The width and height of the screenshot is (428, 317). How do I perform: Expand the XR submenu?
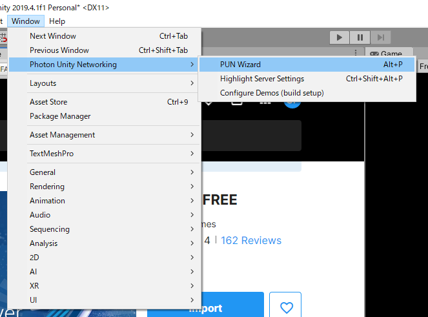pos(105,286)
